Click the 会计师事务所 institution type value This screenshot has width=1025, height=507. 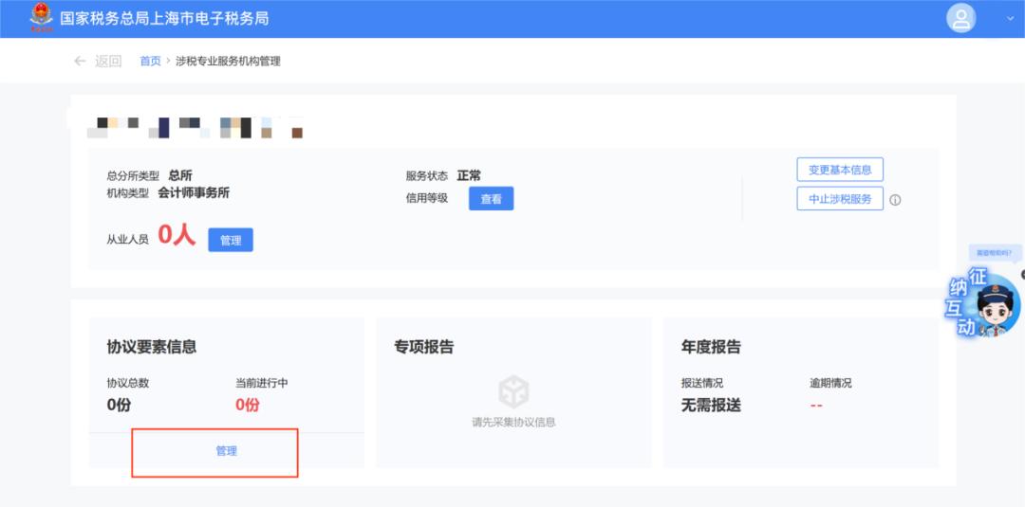point(195,192)
